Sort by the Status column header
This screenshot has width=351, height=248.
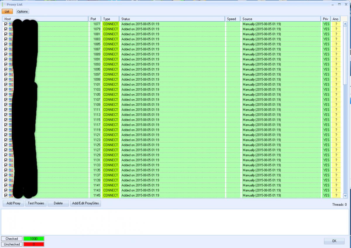[x=173, y=19]
